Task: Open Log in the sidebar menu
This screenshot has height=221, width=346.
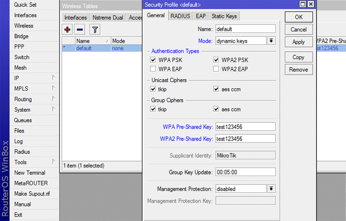Action: 34,141
